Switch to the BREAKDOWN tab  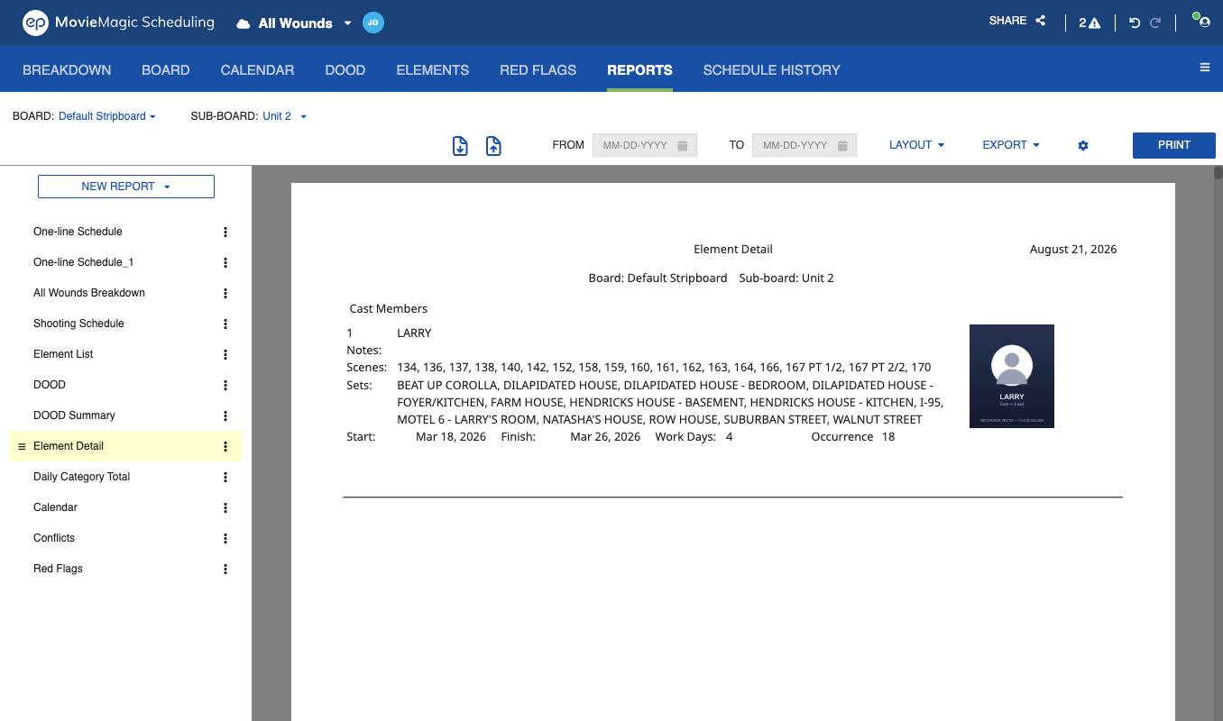pos(67,69)
